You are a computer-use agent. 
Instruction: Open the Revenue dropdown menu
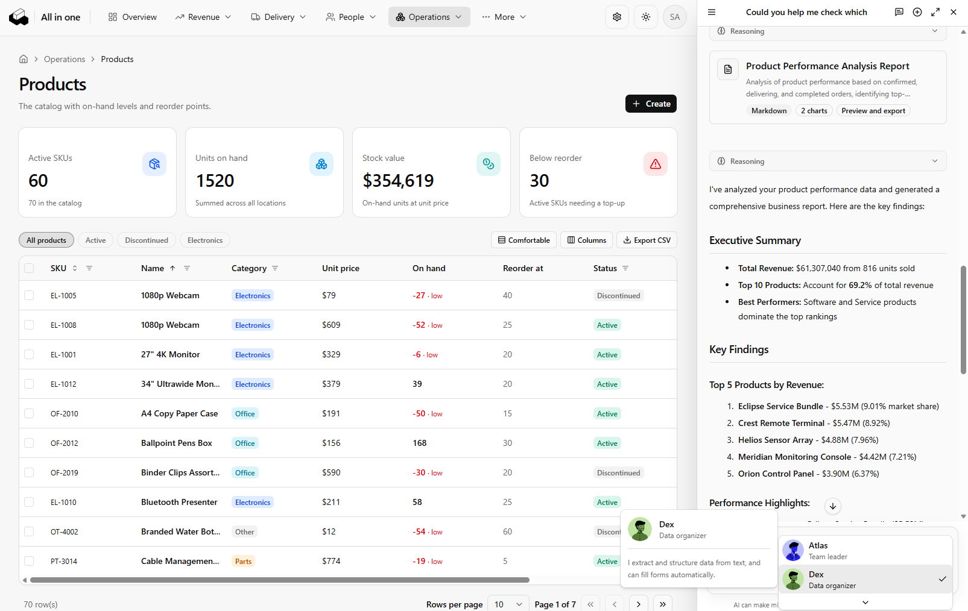[203, 17]
